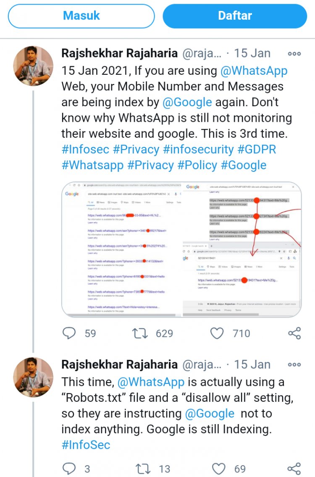Share the Robots.txt tweet
Viewport: 315px width, 477px height.
pos(294,469)
